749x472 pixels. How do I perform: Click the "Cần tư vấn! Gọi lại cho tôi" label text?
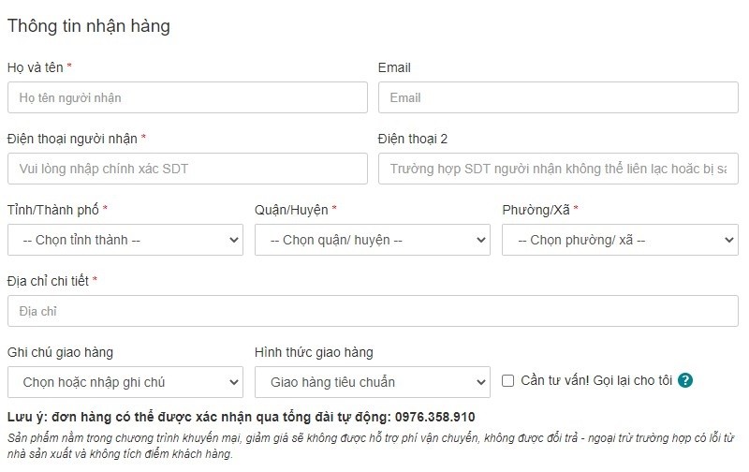point(596,380)
